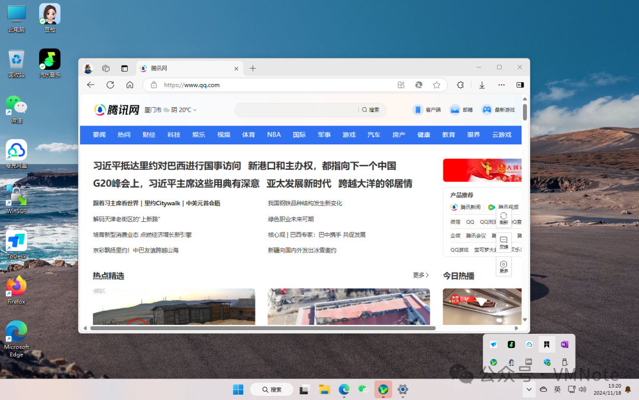Click the vertical scrollbar thumb of the page

click(x=525, y=112)
